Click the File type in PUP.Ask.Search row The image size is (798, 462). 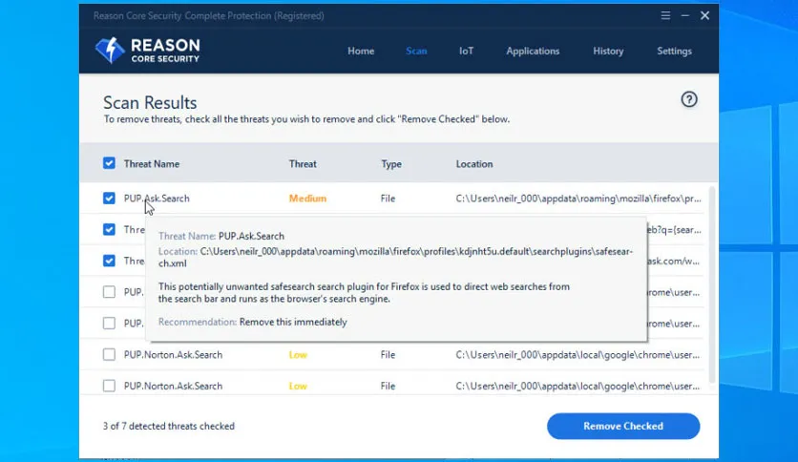[388, 199]
